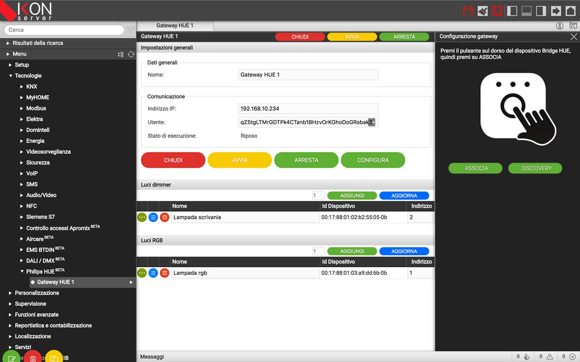Screen dimensions: 580x362
Task: Click the large yellow AVVIA button
Action: pyautogui.click(x=240, y=160)
